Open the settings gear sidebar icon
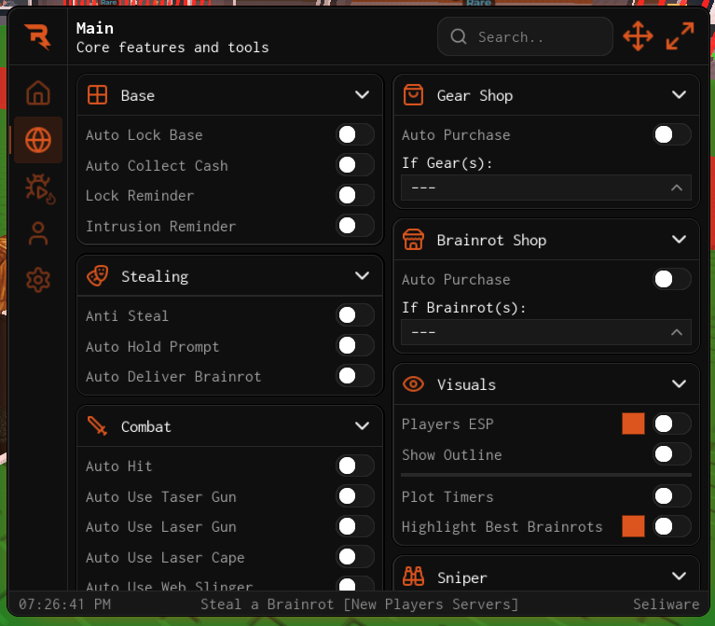The image size is (715, 626). (38, 280)
